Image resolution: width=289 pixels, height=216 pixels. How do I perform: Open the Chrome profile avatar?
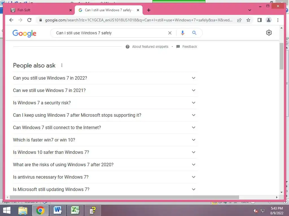[x=269, y=20]
